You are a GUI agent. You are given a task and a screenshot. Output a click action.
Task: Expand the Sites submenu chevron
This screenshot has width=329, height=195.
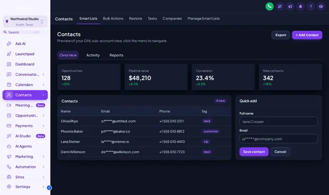[43, 177]
